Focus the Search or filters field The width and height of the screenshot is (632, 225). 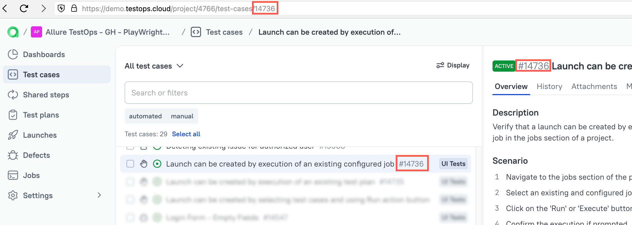[298, 93]
